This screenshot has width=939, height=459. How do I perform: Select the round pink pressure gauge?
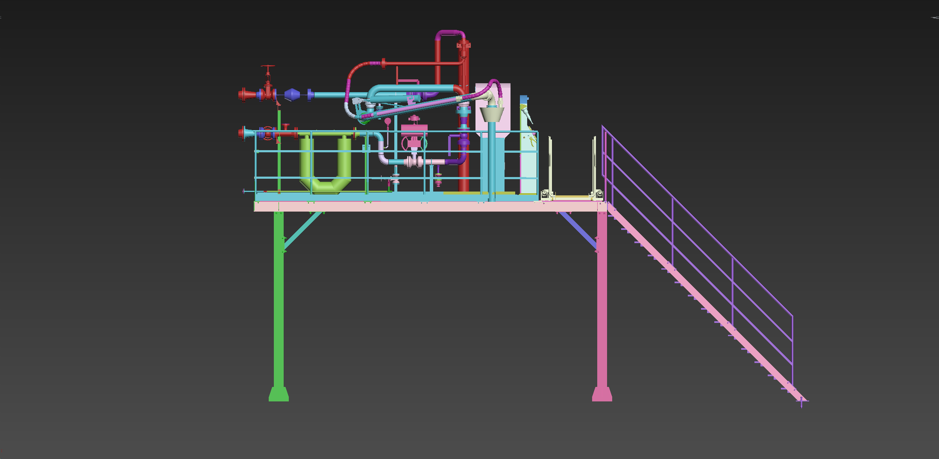[x=387, y=121]
